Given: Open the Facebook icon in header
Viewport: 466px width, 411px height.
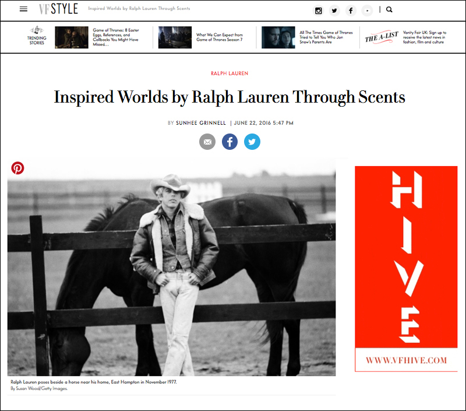Looking at the screenshot, I should 351,10.
